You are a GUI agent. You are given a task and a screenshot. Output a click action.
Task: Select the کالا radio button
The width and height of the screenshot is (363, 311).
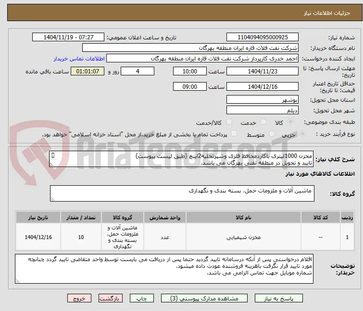pos(290,122)
